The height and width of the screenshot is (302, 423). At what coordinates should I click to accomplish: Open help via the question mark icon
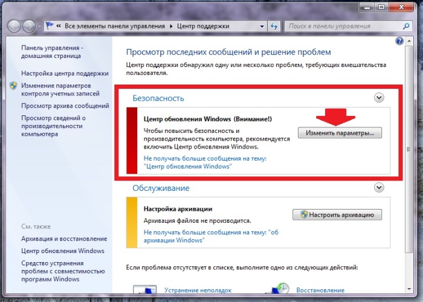(399, 41)
